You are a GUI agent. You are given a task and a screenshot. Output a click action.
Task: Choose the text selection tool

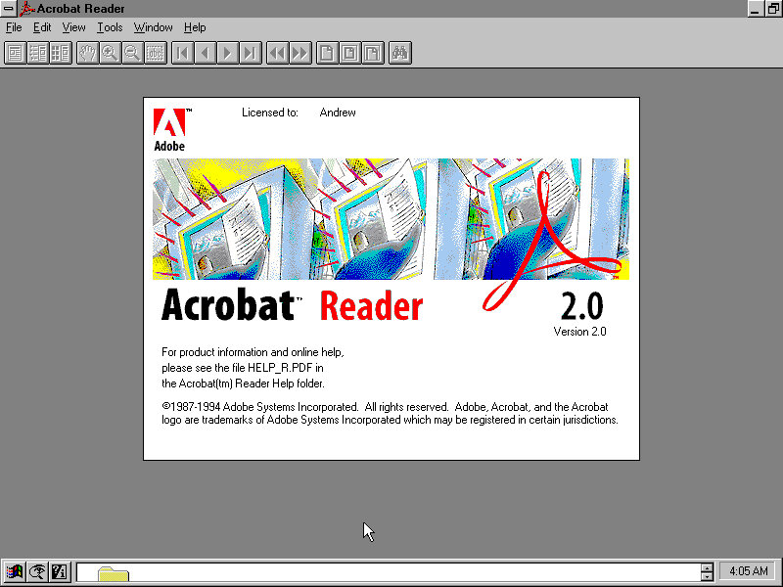click(155, 53)
